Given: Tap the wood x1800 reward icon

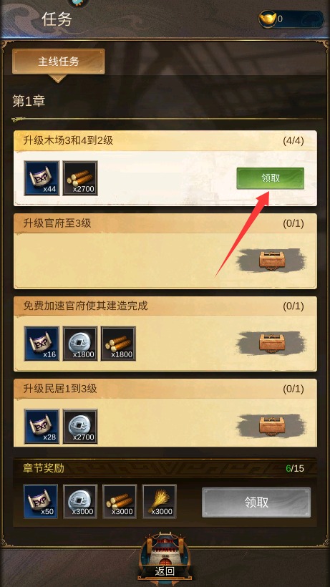Looking at the screenshot, I should [118, 344].
